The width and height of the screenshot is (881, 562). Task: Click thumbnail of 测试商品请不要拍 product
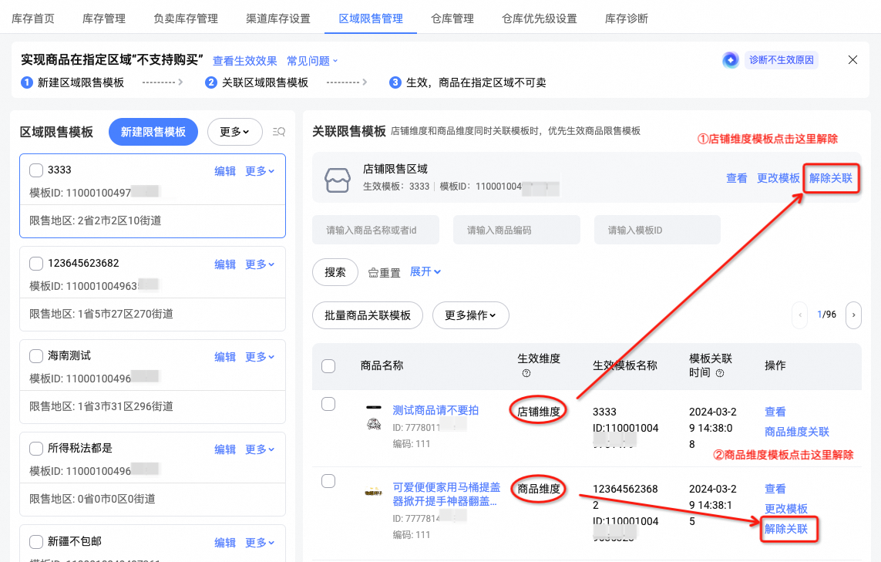(x=374, y=417)
